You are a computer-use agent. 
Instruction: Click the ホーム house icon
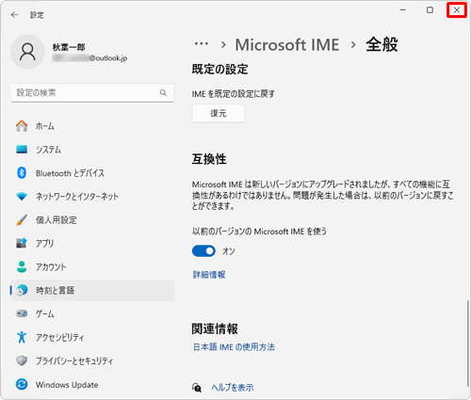[22, 126]
